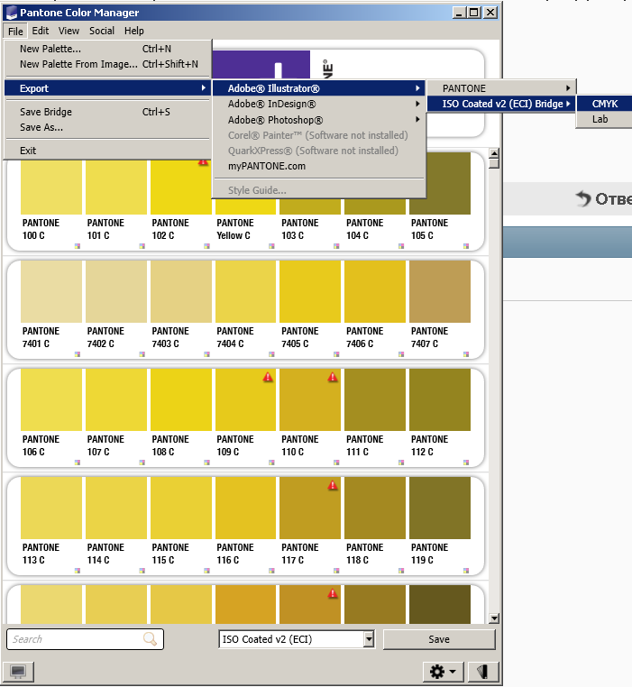Click the warning icon on PANTONE 110 C
The height and width of the screenshot is (687, 632).
point(333,377)
